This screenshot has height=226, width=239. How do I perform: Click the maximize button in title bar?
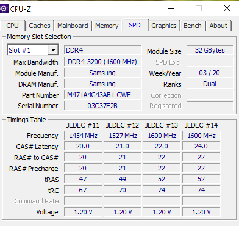(199, 8)
